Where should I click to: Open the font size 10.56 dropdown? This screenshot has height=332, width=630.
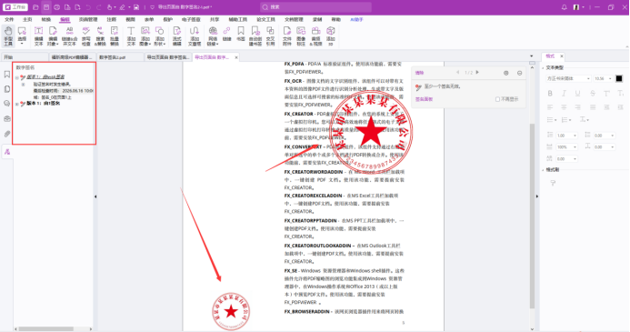click(x=603, y=78)
